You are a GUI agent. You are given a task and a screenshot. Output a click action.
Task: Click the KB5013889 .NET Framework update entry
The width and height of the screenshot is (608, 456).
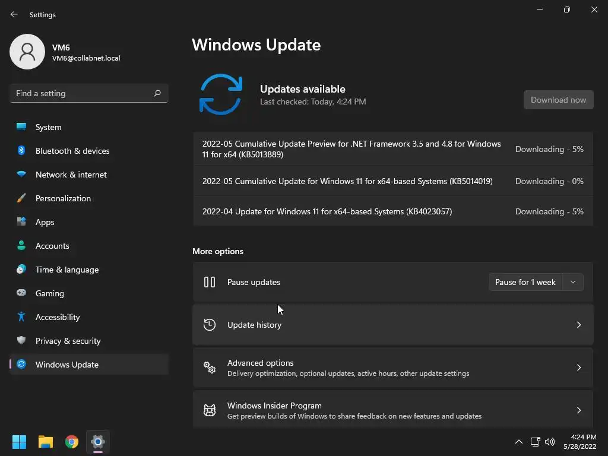click(x=393, y=149)
